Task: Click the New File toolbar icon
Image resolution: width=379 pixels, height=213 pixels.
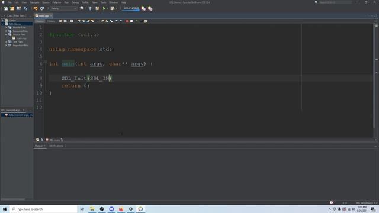Action: click(6, 8)
